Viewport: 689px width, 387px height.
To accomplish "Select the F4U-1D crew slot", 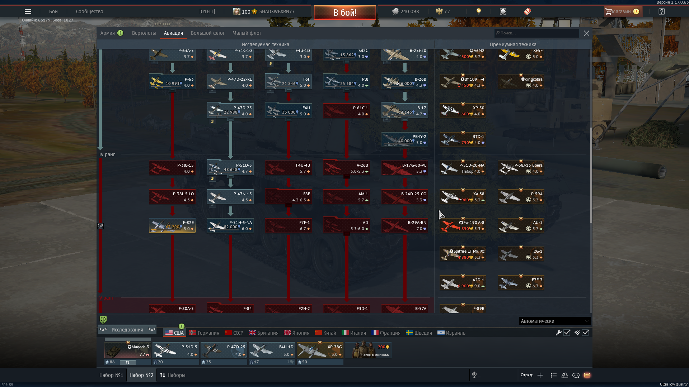I will [x=272, y=350].
